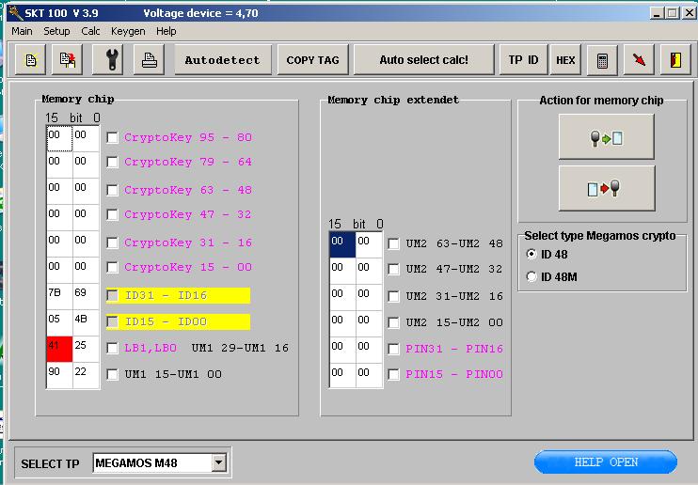Click the 7B byte cell in ID31 row
Viewport: 698px width, 485px height.
59,295
